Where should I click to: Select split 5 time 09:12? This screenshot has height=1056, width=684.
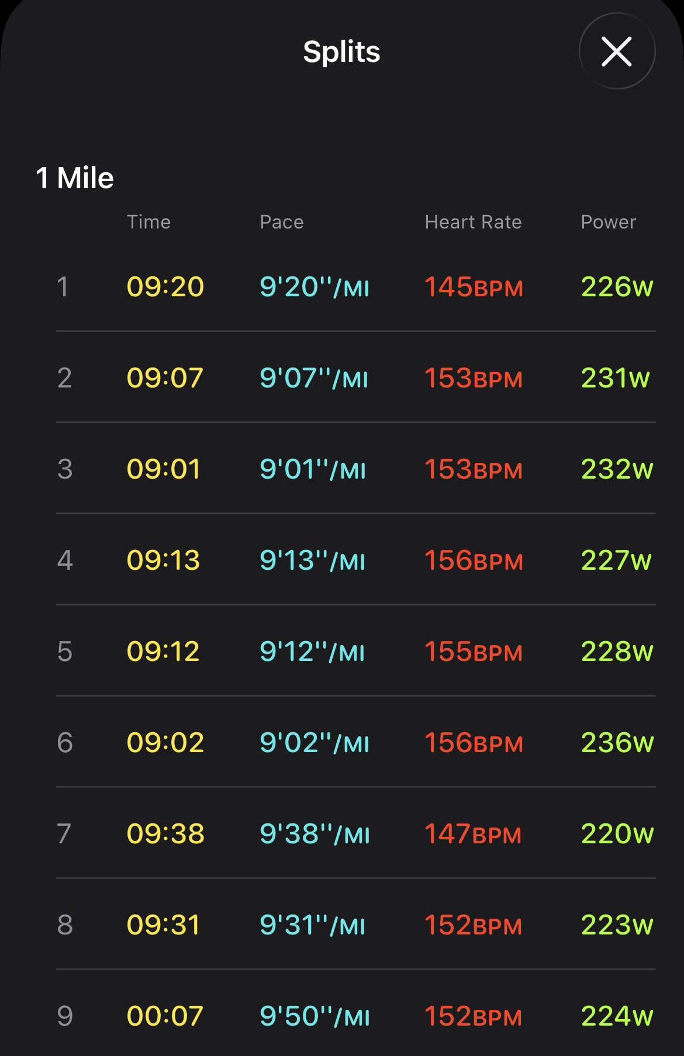coord(163,651)
